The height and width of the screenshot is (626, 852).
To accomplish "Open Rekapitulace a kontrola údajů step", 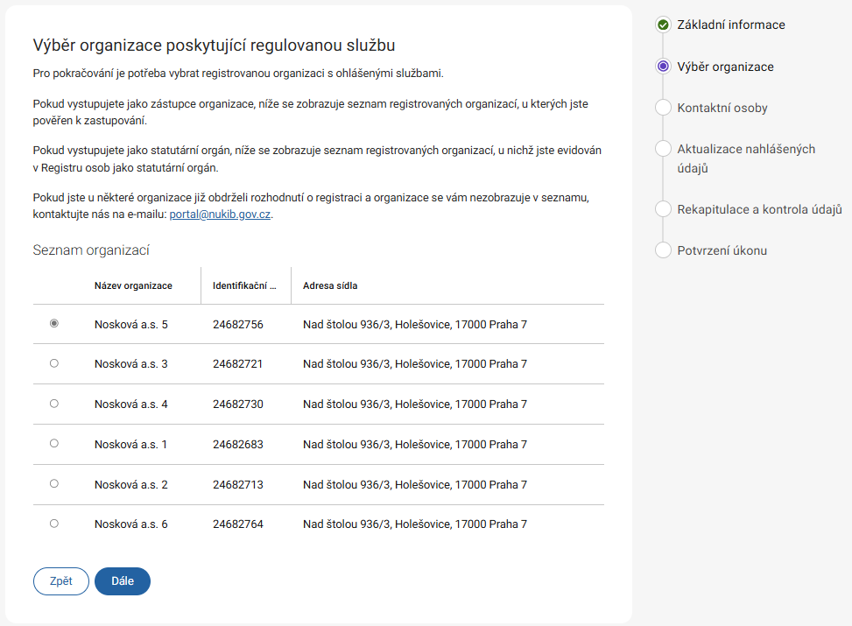I will point(759,209).
